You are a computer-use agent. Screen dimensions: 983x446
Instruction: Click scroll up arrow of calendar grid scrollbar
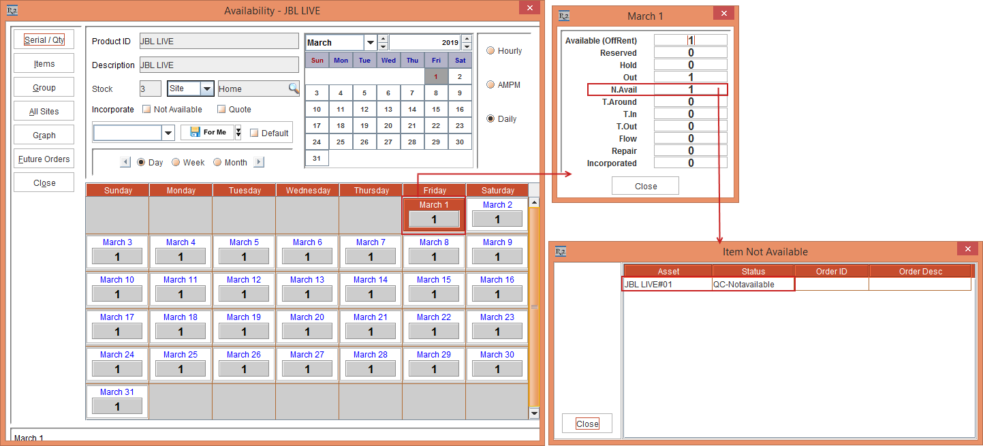coord(534,202)
